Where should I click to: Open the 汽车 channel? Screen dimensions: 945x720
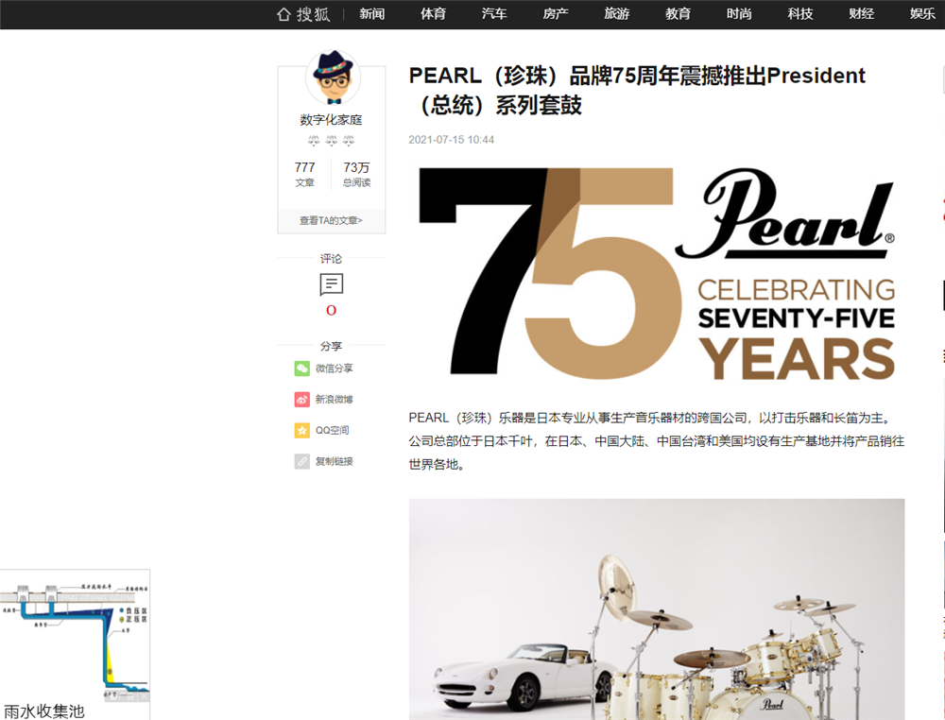coord(494,14)
